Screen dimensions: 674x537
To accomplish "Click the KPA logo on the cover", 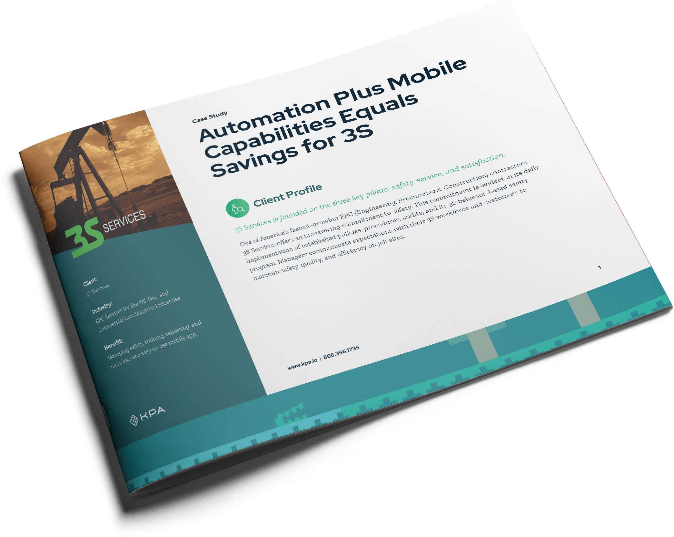I will coord(148,416).
